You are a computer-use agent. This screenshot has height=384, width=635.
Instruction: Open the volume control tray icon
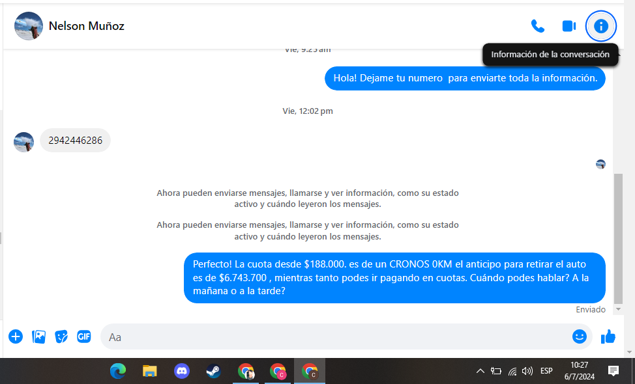[x=527, y=371]
